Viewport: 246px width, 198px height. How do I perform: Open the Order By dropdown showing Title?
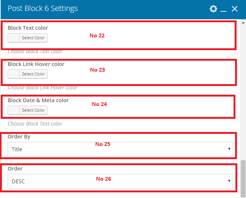pos(120,149)
